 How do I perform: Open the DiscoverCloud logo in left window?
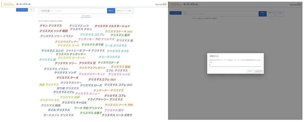(x=161, y=4)
